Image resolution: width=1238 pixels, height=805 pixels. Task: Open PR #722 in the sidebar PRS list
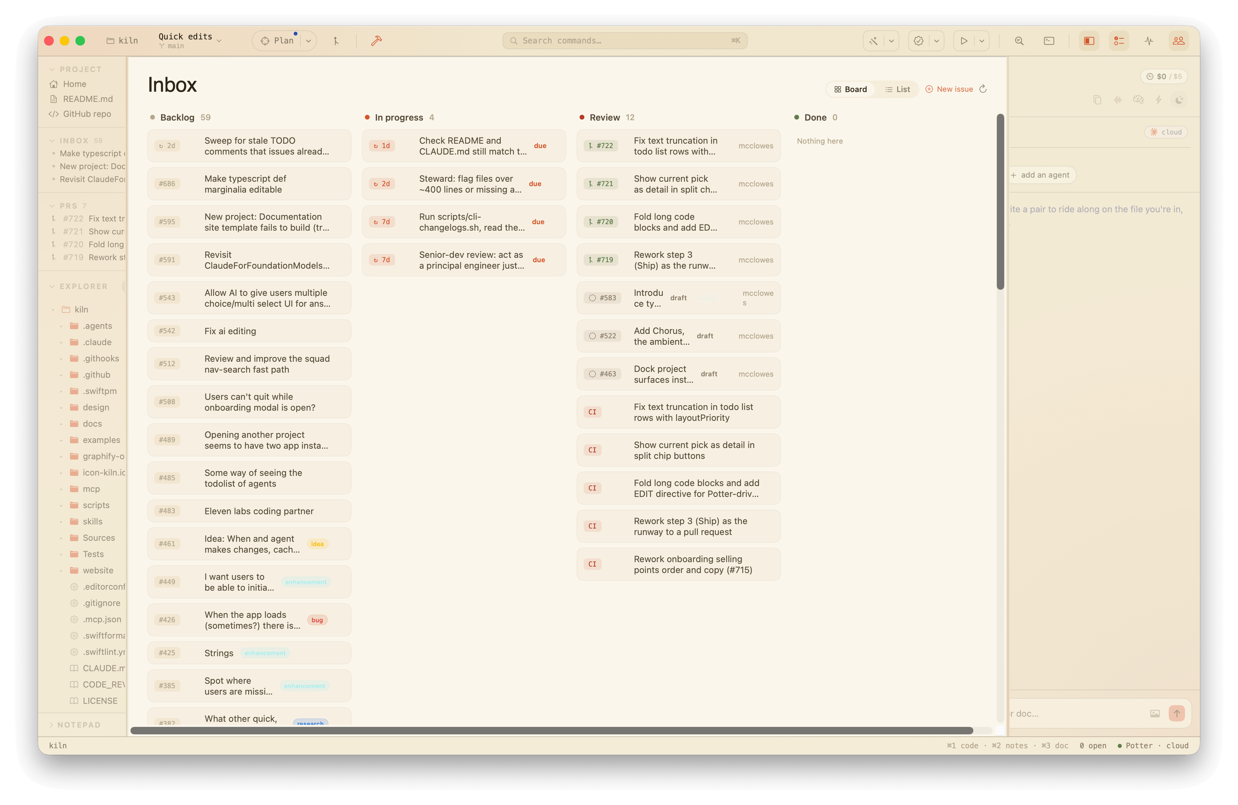tap(87, 218)
